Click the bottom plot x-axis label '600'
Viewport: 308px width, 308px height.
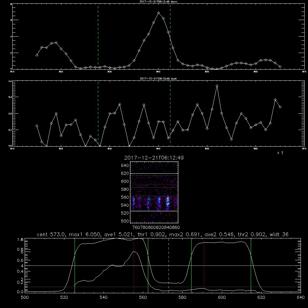coord(222,298)
